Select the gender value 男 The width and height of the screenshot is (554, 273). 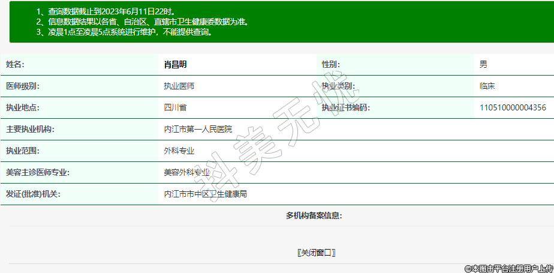[483, 64]
